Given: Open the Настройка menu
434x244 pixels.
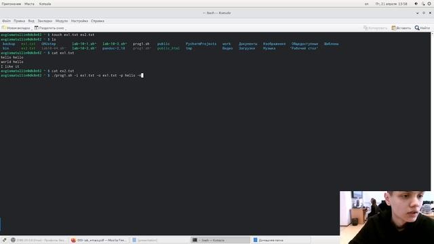Looking at the screenshot, I should coord(79,21).
